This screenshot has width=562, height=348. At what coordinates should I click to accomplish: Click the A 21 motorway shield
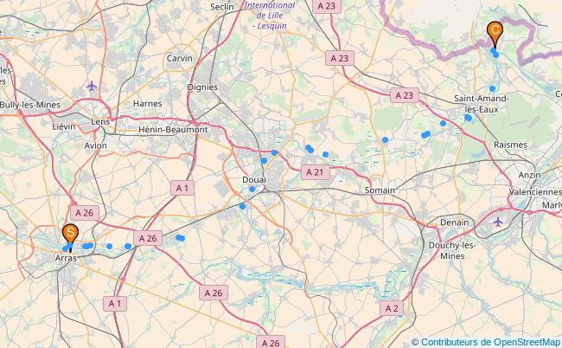pyautogui.click(x=316, y=172)
